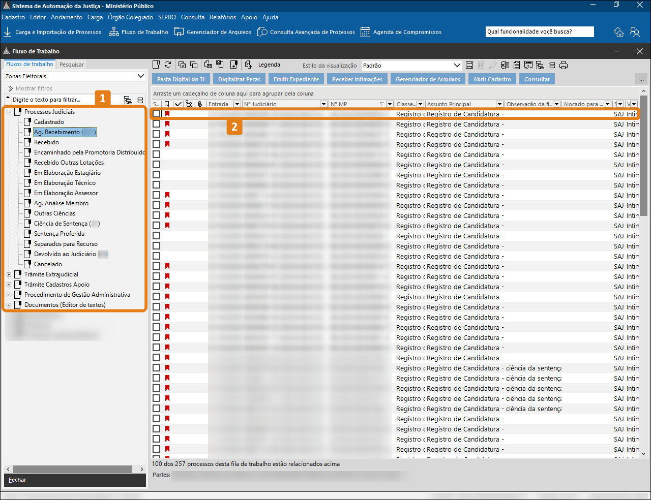Click the Pasta Digital do TJ button
The image size is (651, 500).
pyautogui.click(x=181, y=79)
